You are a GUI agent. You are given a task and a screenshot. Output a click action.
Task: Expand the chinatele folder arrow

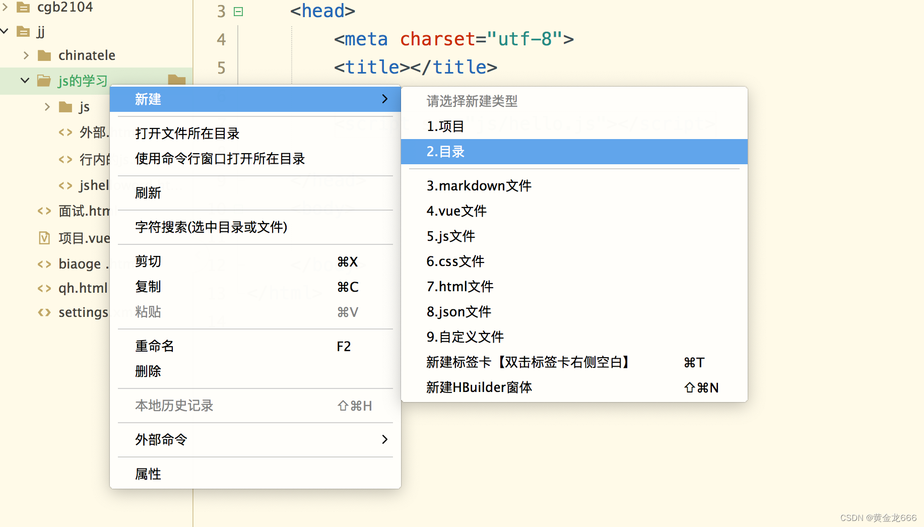(26, 55)
